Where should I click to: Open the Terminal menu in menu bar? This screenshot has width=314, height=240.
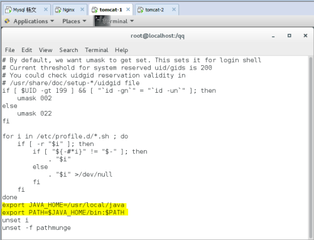coord(97,50)
